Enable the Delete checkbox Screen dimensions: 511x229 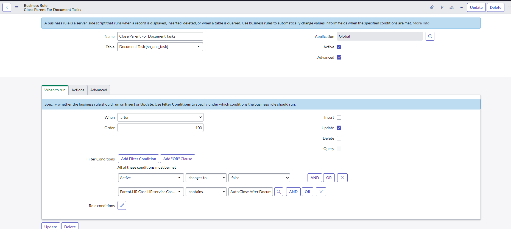[339, 138]
